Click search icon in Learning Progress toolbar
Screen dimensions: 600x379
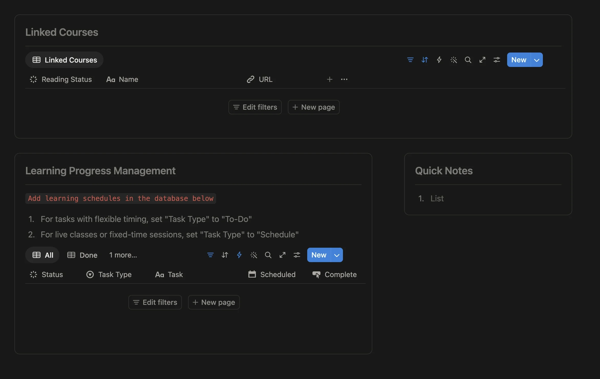pos(268,255)
